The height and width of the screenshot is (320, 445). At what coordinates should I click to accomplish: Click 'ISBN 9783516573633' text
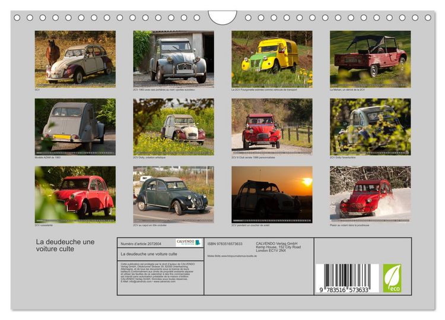225,244
